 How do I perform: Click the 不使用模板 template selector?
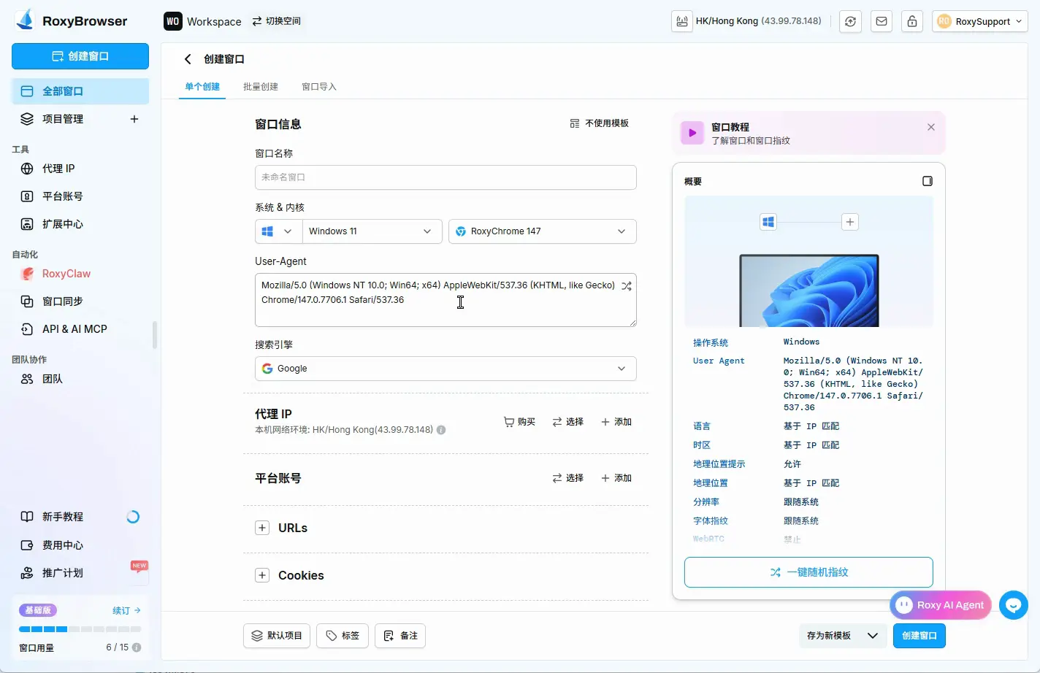click(x=599, y=123)
